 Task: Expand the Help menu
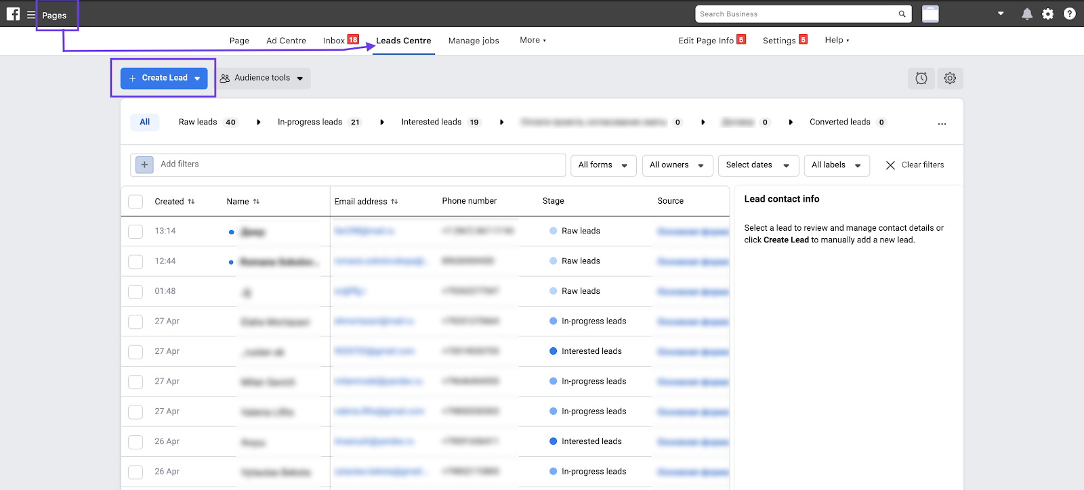837,40
